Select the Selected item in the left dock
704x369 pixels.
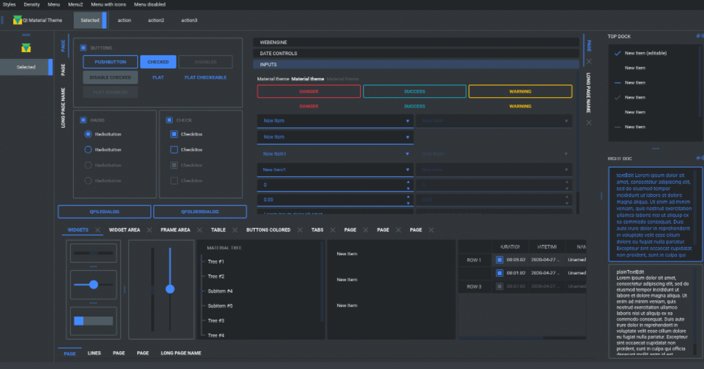pyautogui.click(x=26, y=67)
